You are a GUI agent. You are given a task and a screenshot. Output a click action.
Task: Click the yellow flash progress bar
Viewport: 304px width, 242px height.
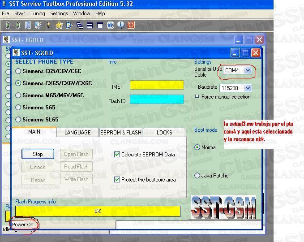98,211
